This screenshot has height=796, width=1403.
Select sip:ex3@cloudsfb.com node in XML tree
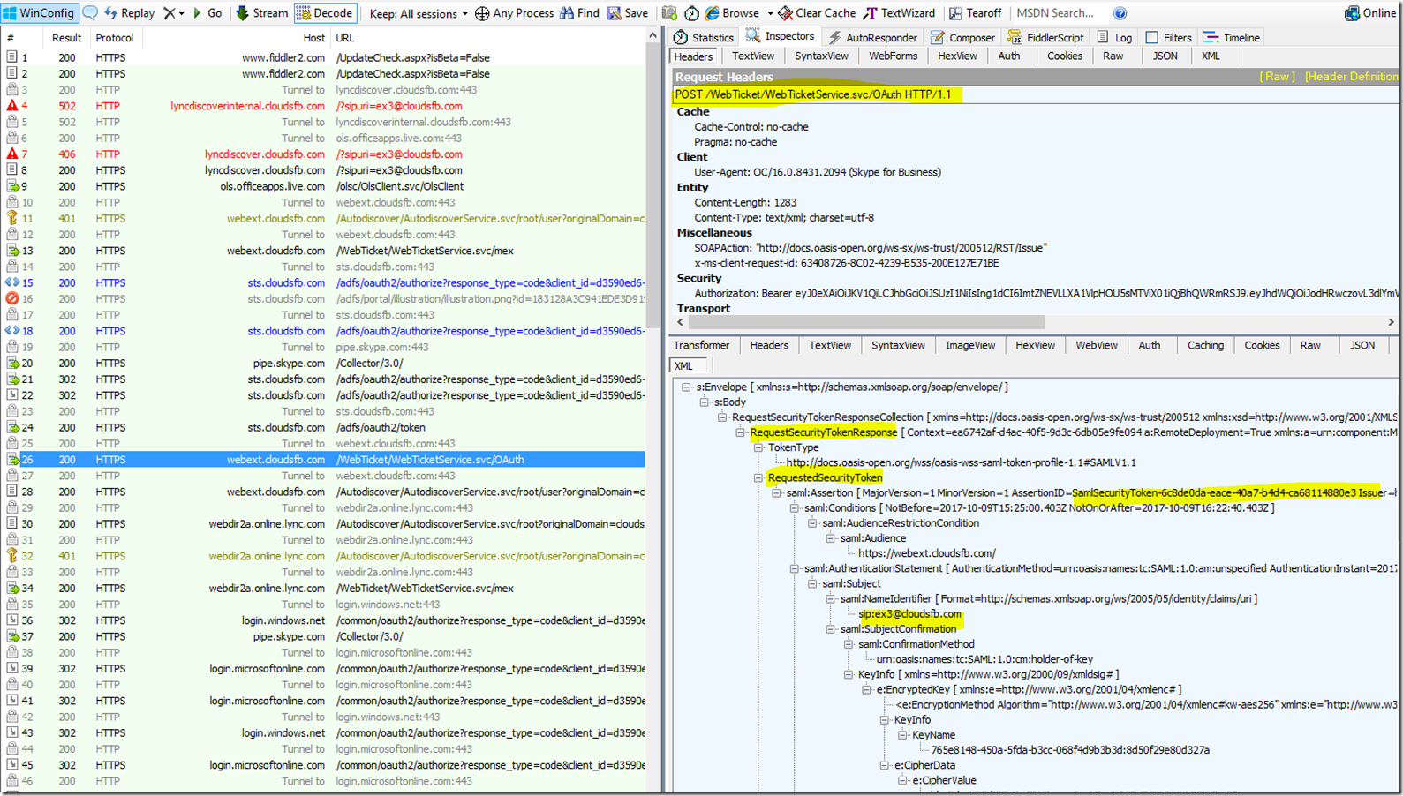pyautogui.click(x=909, y=613)
